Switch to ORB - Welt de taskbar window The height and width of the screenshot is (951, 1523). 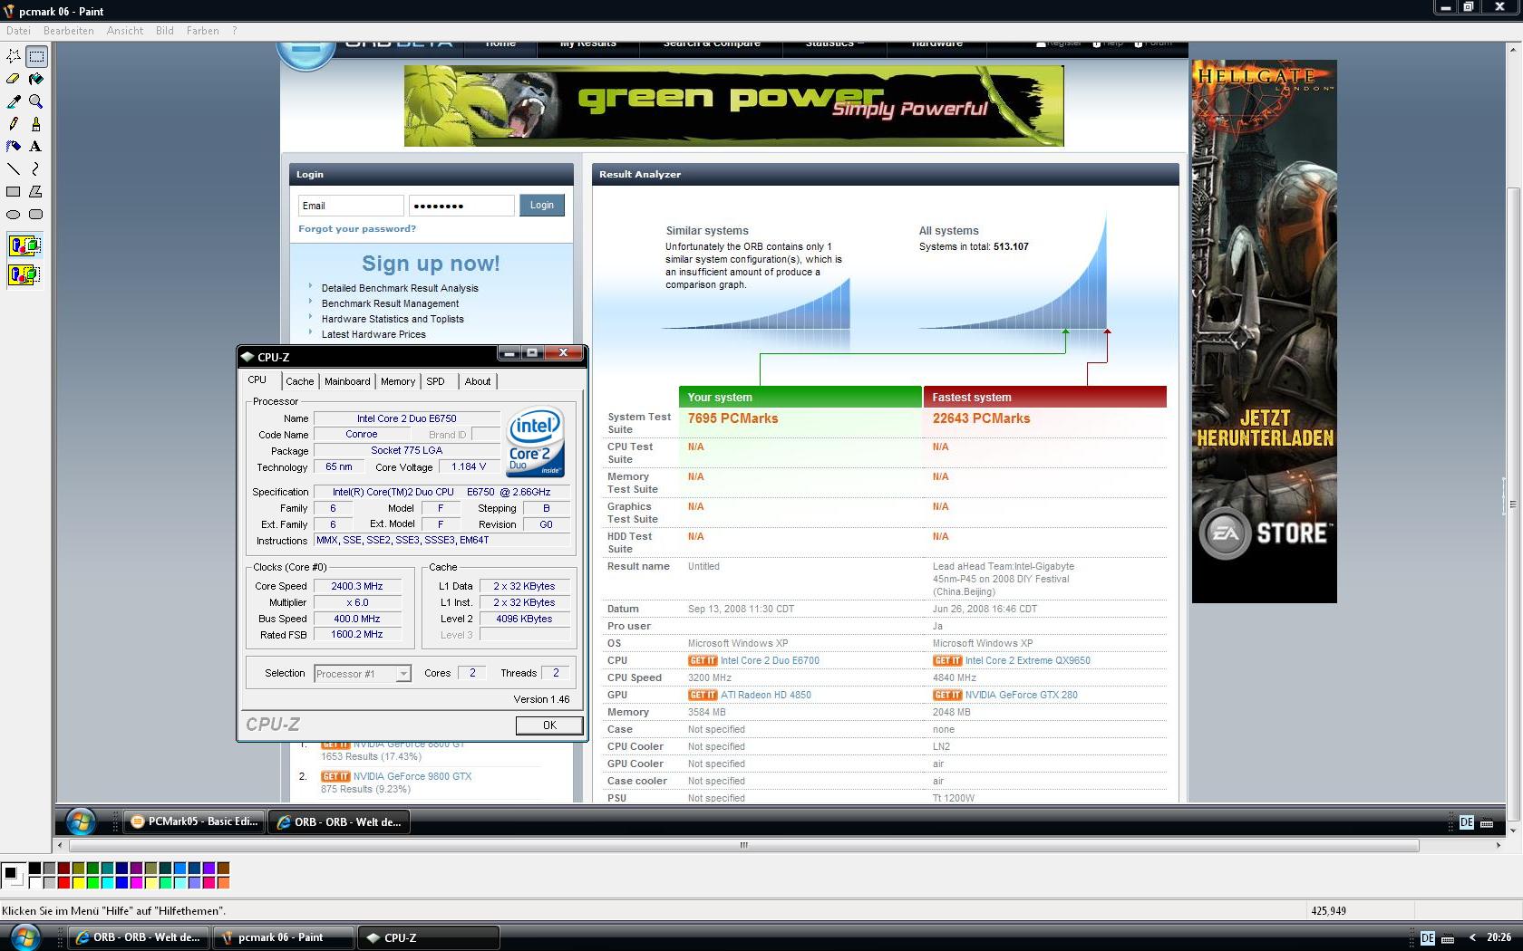pyautogui.click(x=141, y=937)
